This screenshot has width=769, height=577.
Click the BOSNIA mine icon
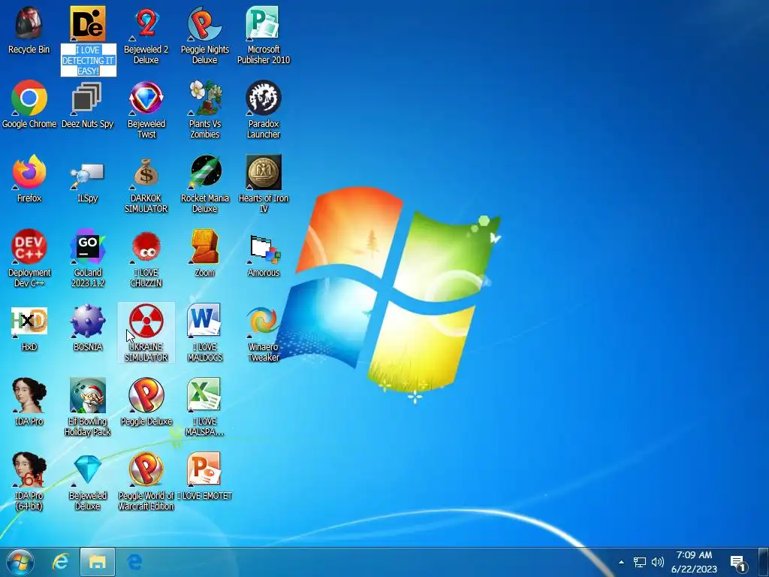[88, 321]
